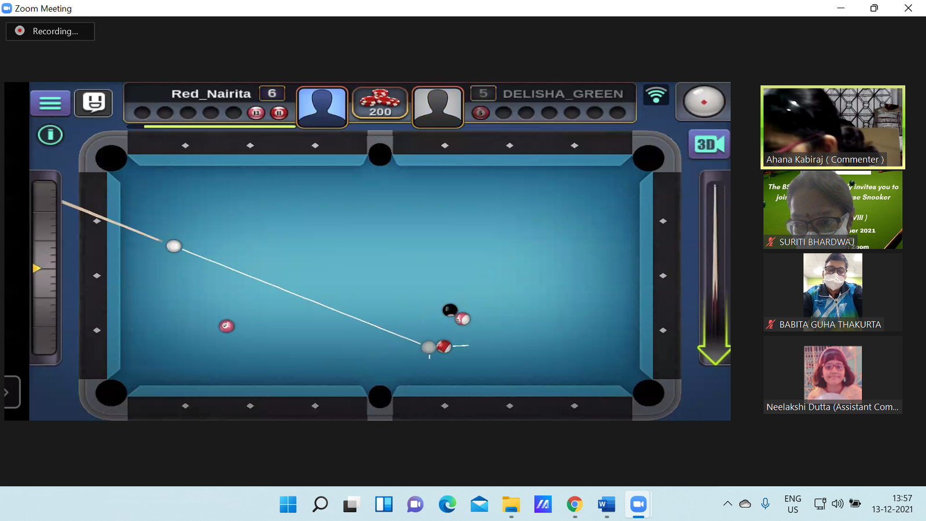Click Red_Nairita score number 6
The width and height of the screenshot is (926, 521).
(x=272, y=93)
